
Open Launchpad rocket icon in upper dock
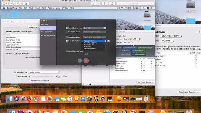pyautogui.click(x=23, y=99)
